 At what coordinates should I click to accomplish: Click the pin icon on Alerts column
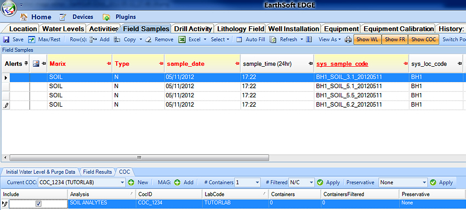point(26,63)
